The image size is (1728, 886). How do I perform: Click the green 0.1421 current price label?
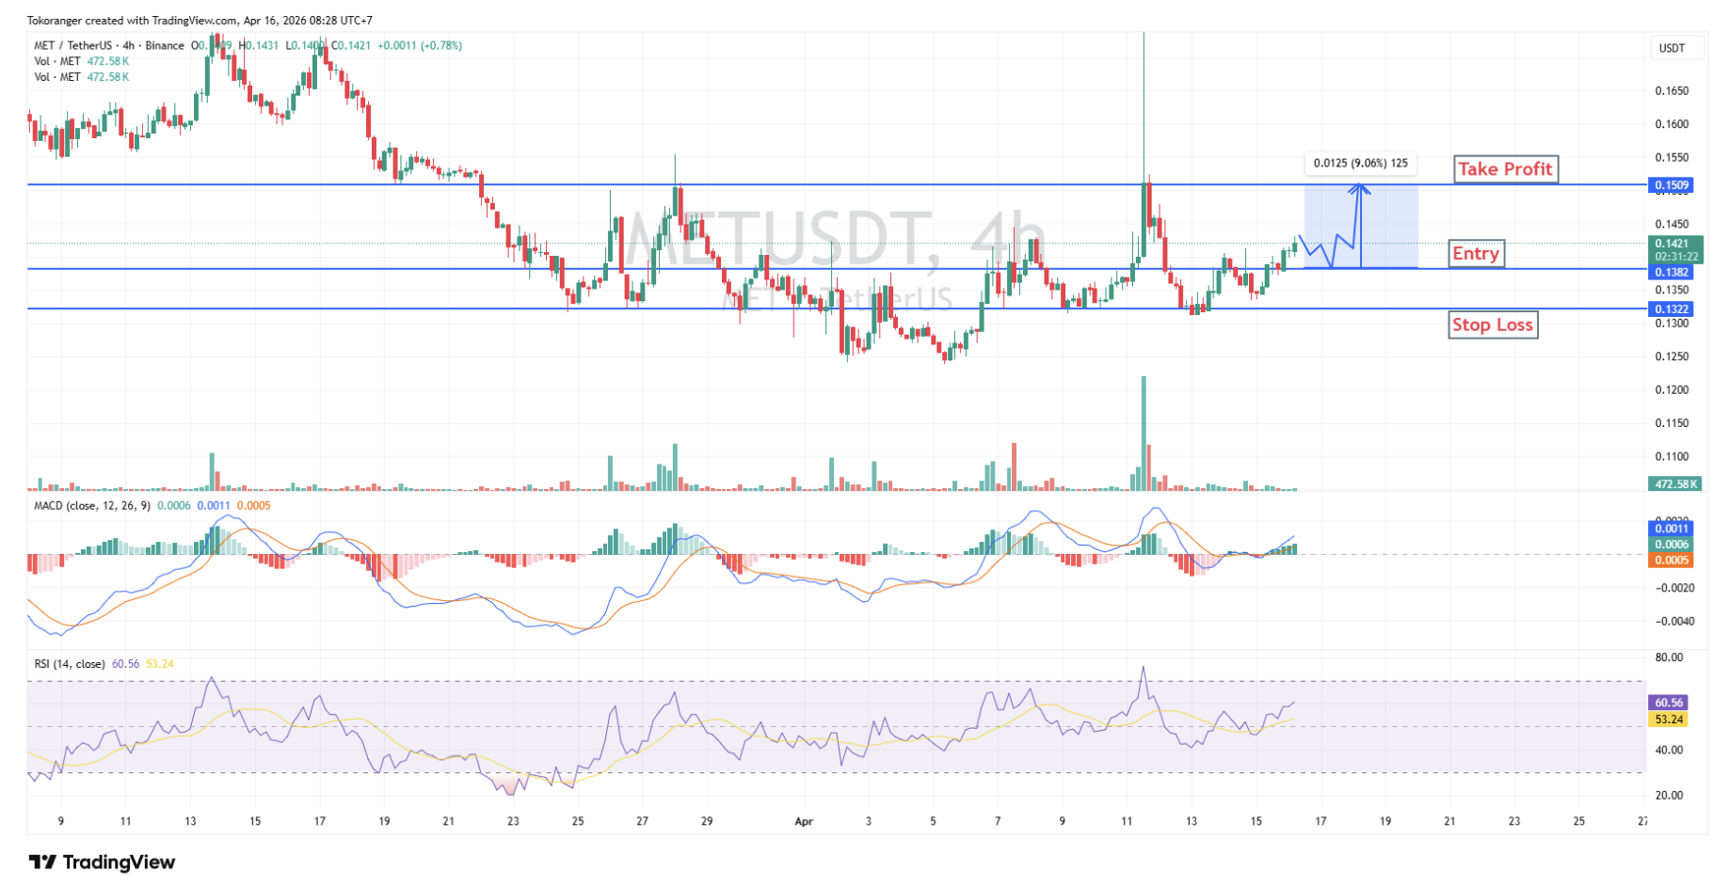1672,244
